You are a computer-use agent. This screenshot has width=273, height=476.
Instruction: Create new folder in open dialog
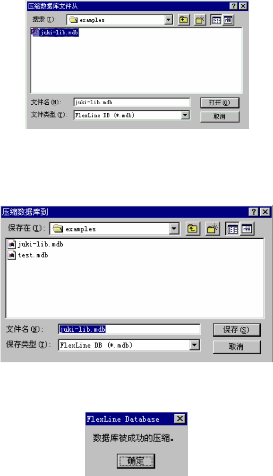click(200, 20)
